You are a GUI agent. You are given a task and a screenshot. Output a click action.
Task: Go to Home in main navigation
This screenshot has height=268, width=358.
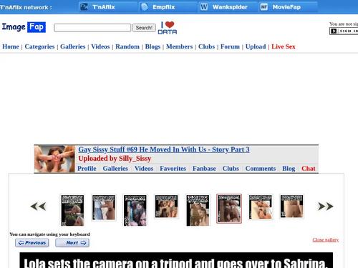11,46
